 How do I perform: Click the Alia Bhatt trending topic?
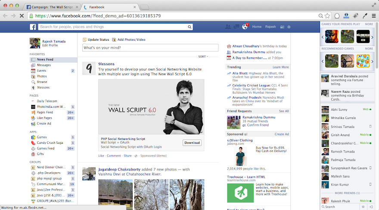pos(240,73)
